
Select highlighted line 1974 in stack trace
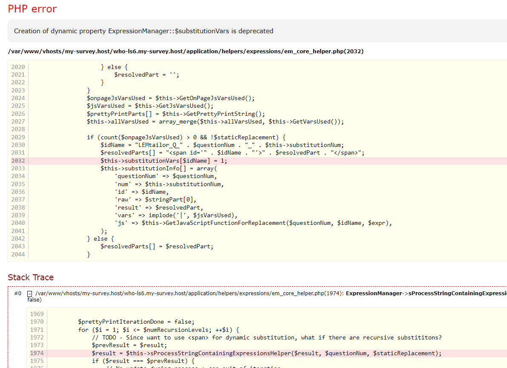tap(266, 353)
